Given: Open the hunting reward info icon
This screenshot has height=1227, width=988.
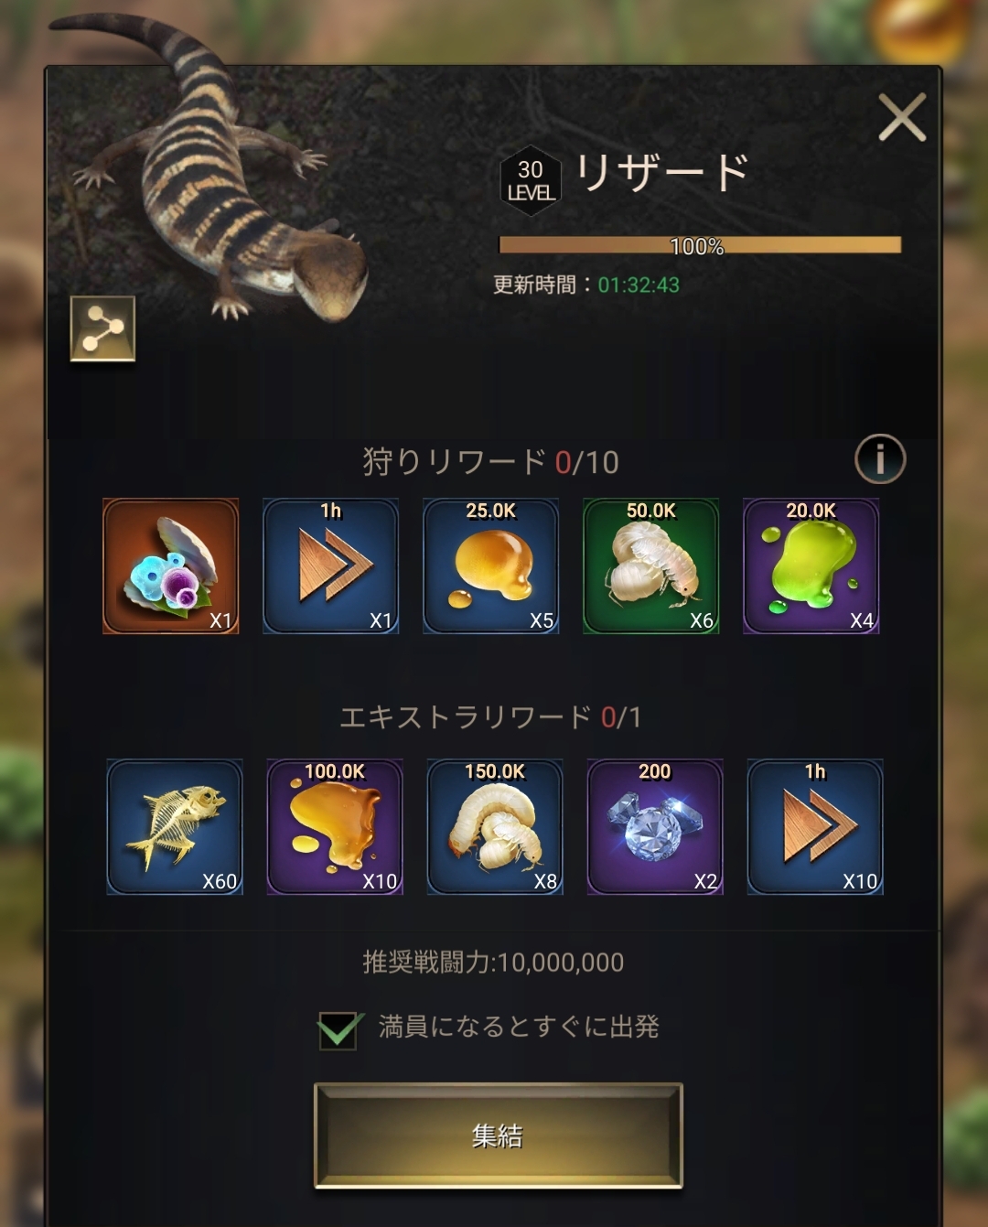Looking at the screenshot, I should (880, 458).
